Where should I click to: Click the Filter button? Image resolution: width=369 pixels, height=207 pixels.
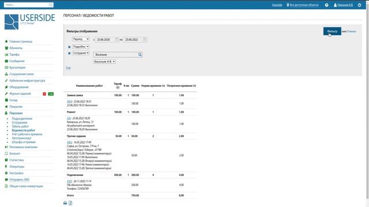332,31
